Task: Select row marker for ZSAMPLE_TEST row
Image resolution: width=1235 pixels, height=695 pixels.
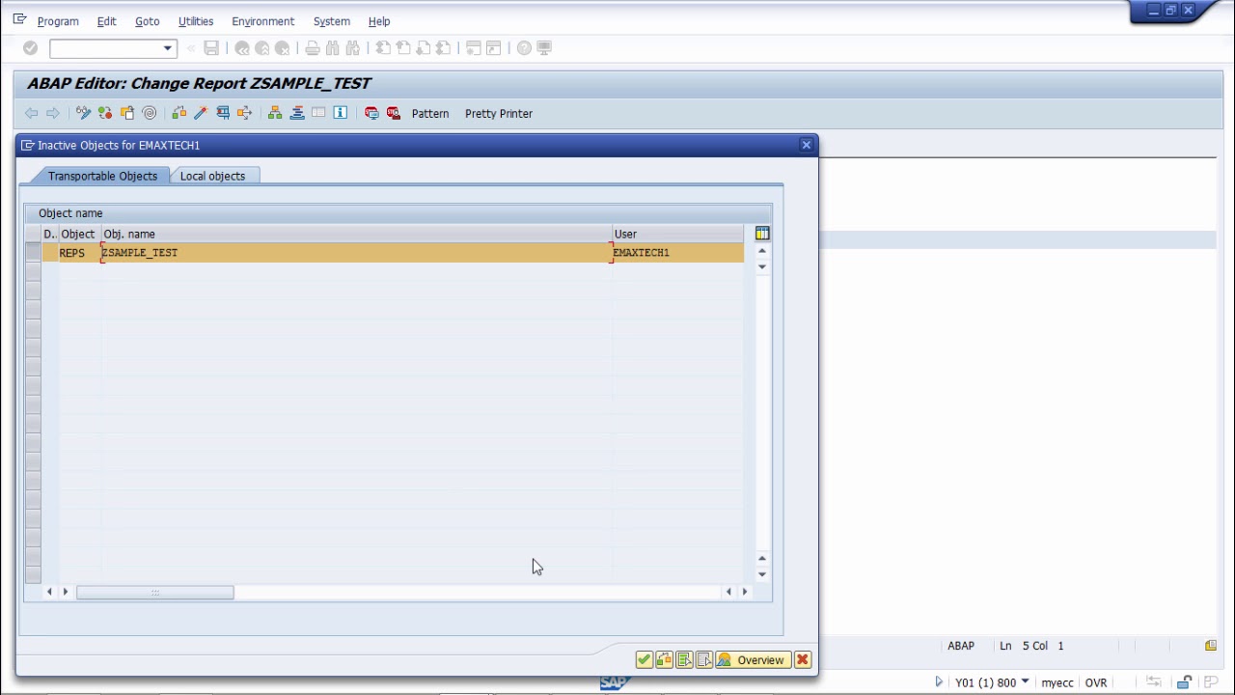Action: click(33, 253)
